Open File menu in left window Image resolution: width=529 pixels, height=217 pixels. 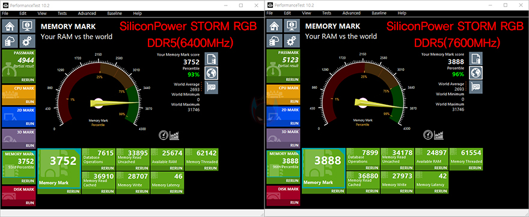click(5, 13)
